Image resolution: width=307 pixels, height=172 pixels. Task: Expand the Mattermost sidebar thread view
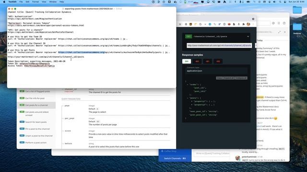[279, 32]
